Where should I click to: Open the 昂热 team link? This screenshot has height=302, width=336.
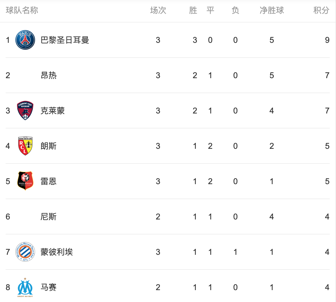[x=48, y=75]
